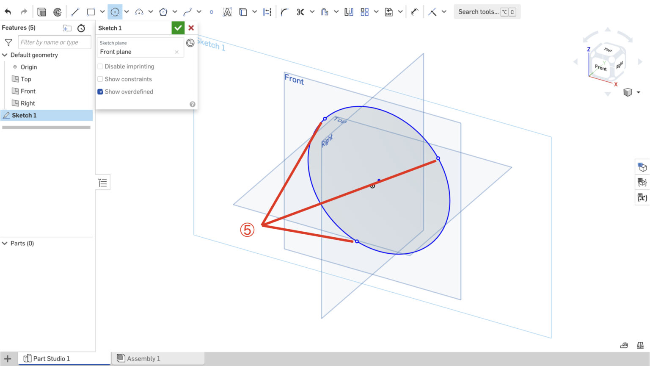Select the Trim scissors tool

301,11
